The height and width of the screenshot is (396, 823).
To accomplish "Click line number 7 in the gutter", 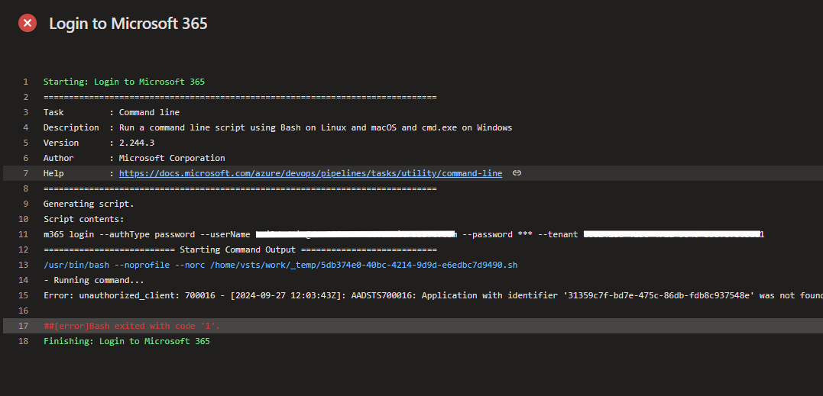I will click(26, 173).
